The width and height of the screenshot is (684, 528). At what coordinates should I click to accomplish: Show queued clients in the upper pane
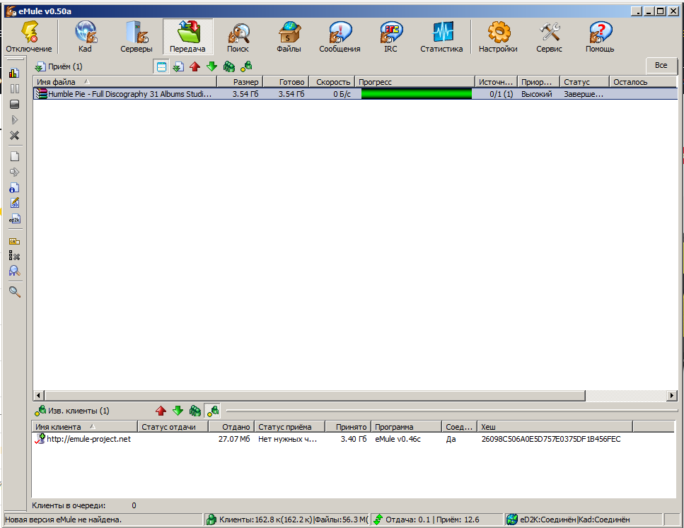tap(229, 66)
